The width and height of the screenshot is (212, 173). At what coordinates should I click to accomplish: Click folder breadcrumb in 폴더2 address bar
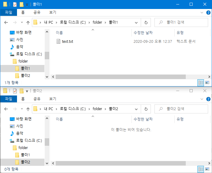coord(97,109)
